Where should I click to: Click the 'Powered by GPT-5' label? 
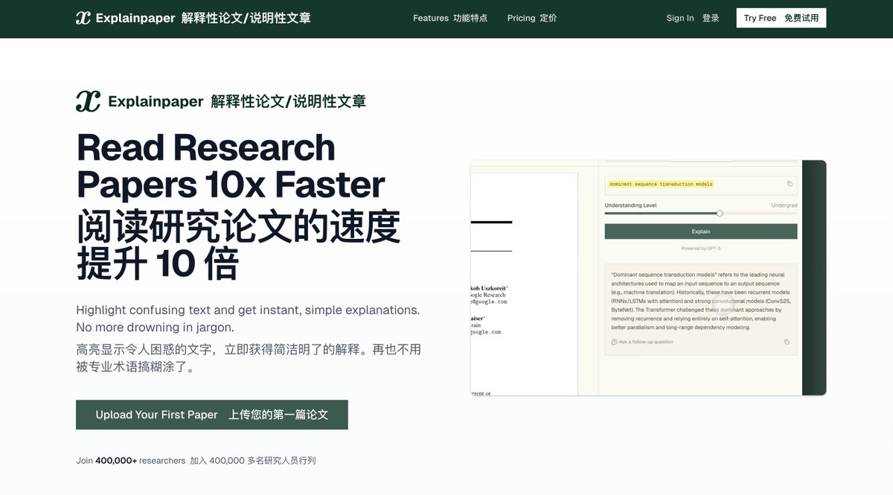pyautogui.click(x=701, y=249)
